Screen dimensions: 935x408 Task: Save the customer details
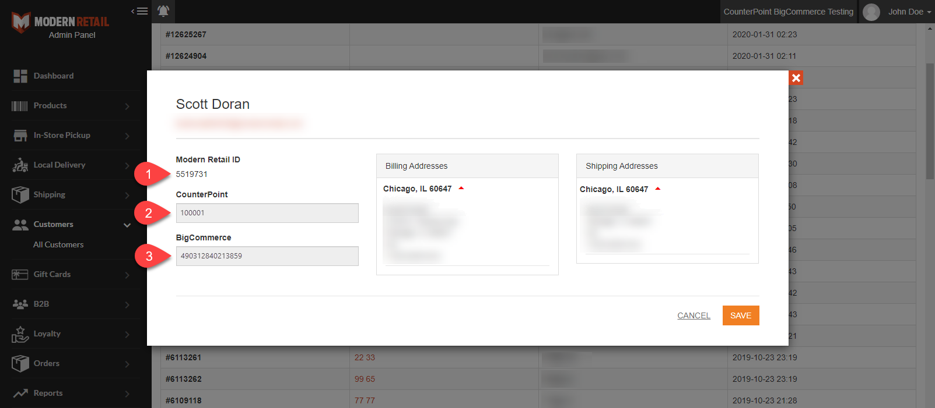(741, 315)
